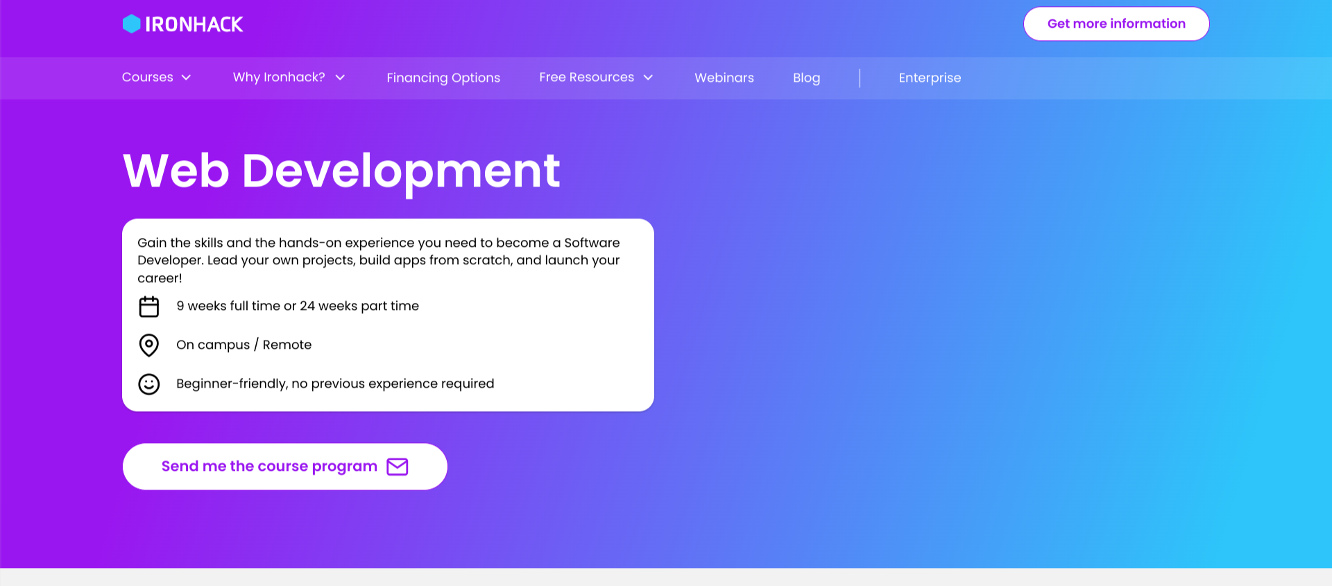1332x586 pixels.
Task: Expand the chevron next to Courses
Action: click(186, 78)
